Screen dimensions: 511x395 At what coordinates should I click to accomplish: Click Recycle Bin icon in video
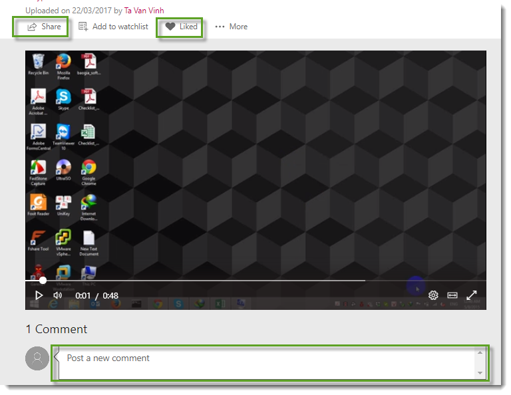(38, 63)
